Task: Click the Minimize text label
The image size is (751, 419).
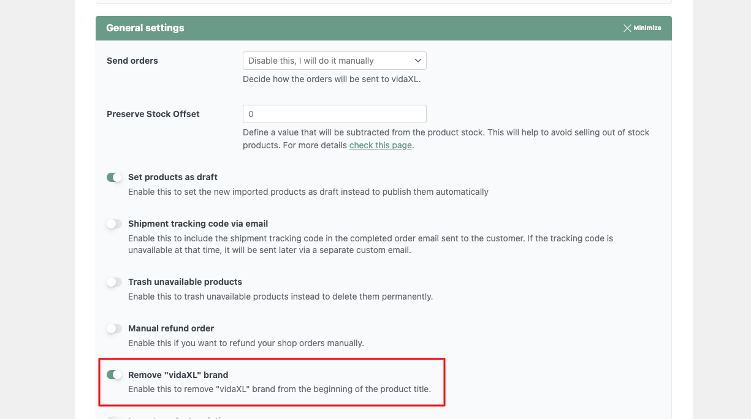Action: coord(647,28)
